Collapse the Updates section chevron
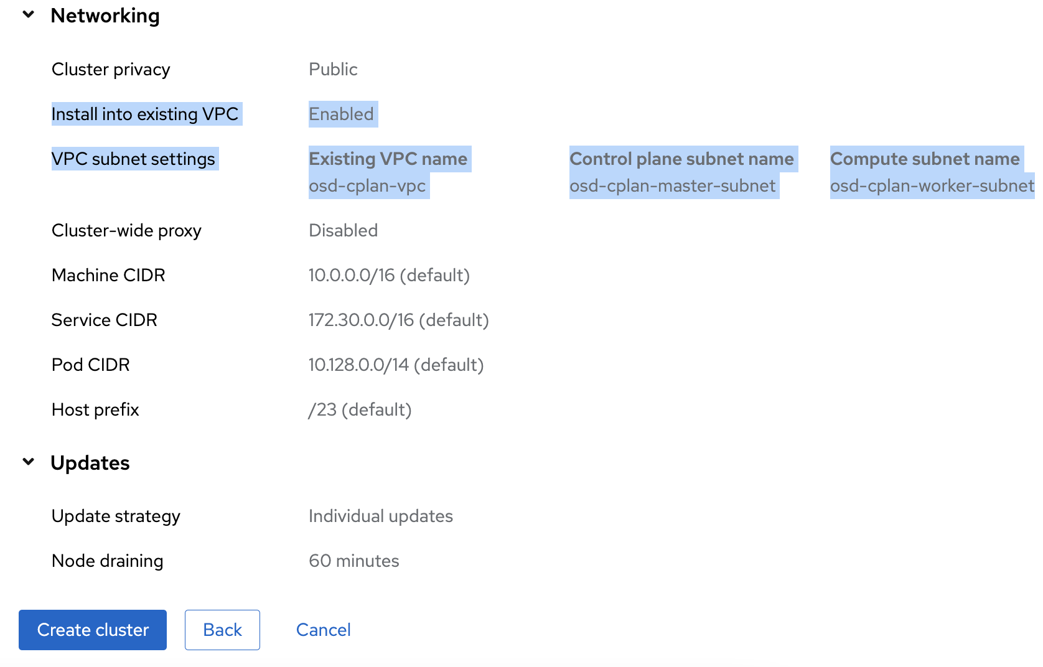The height and width of the screenshot is (667, 1043). 29,462
